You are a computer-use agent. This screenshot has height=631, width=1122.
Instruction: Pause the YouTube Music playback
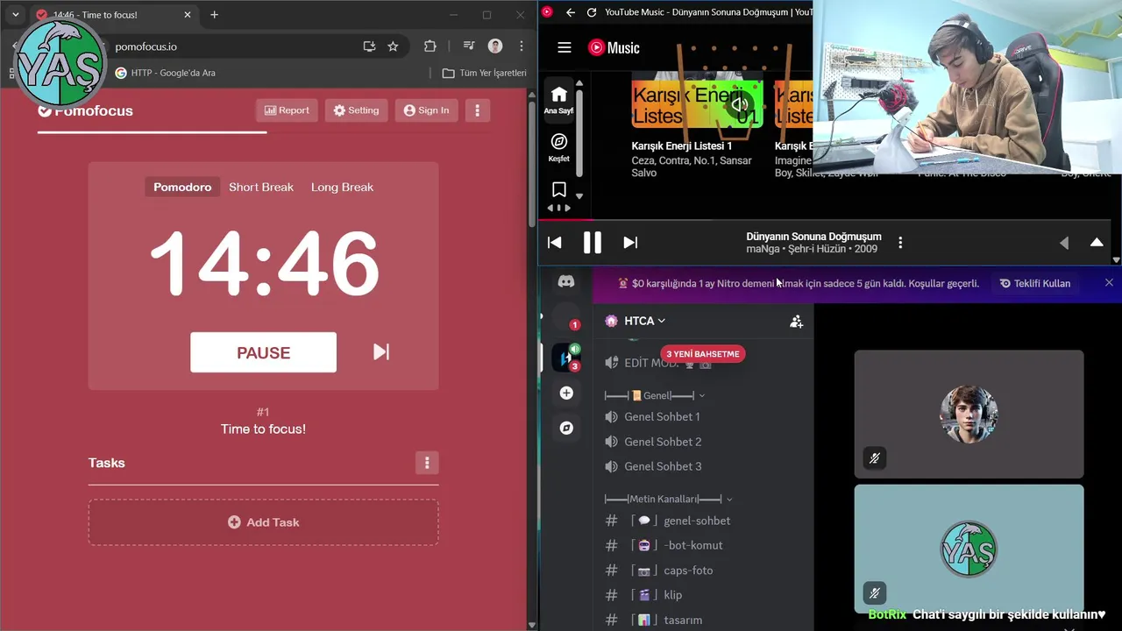[x=593, y=243]
